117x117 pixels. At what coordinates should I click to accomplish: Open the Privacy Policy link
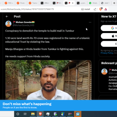coord(107,53)
